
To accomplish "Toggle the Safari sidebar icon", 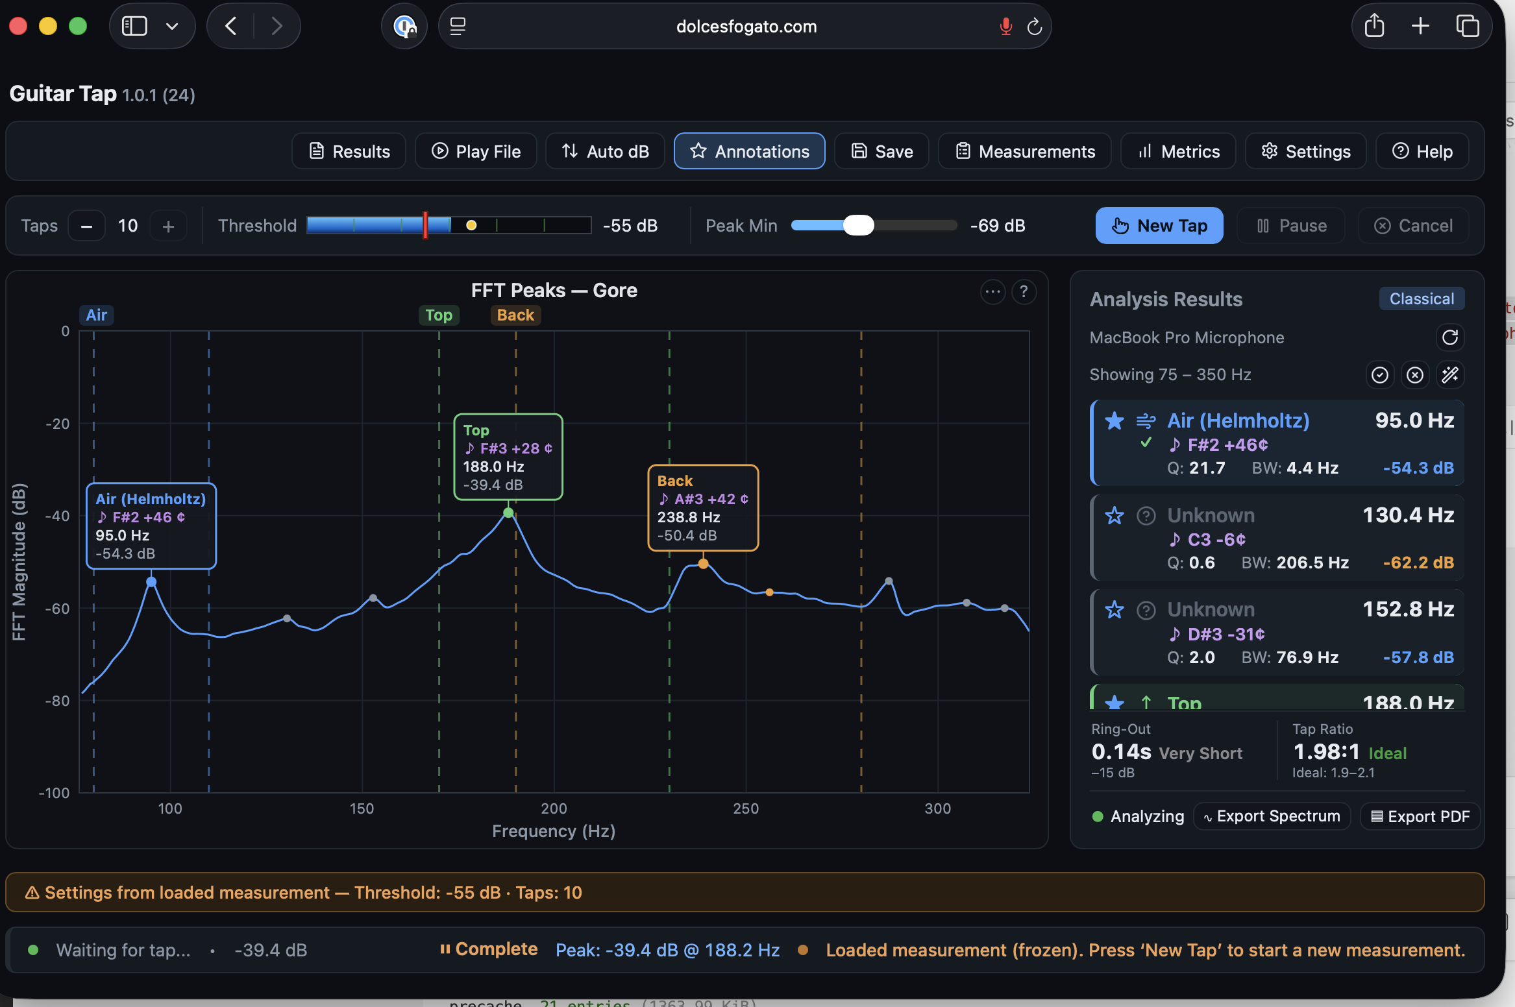I will pyautogui.click(x=134, y=26).
